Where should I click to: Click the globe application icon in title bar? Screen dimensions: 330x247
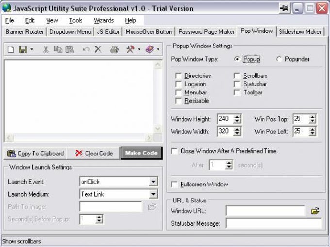[x=7, y=8]
